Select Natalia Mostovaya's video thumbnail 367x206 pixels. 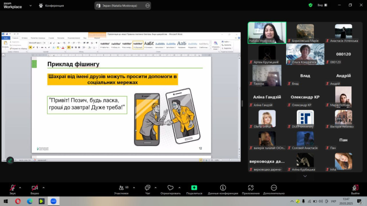(267, 32)
